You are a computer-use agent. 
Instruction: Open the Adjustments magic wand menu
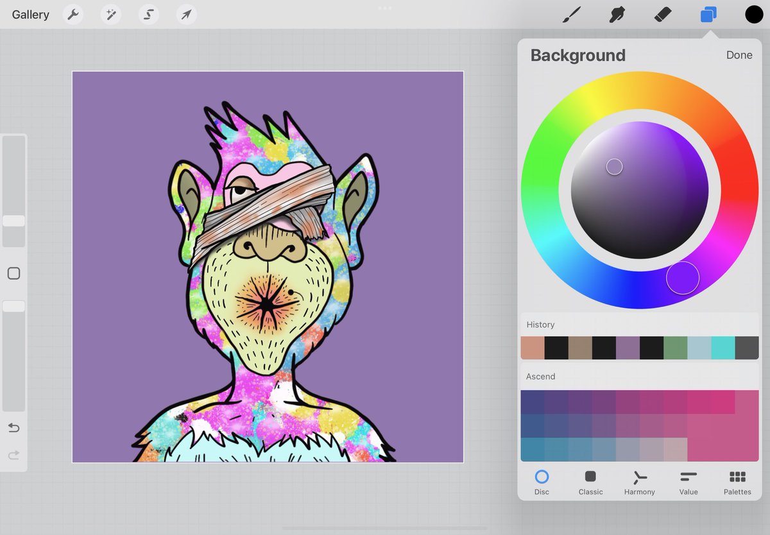111,14
